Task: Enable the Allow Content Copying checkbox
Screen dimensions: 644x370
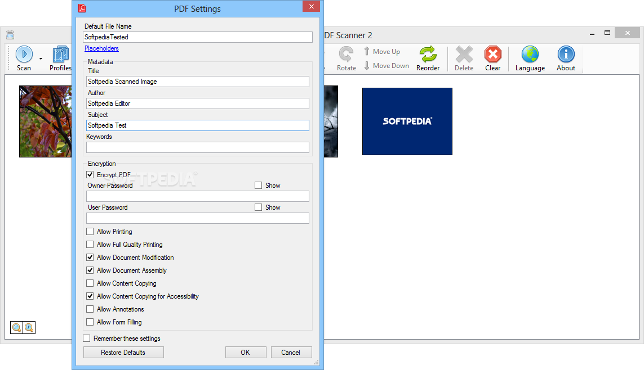Action: point(90,283)
